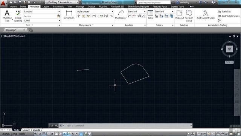Run the Check Spelling tool
Image resolution: width=241 pixels, height=136 pixels.
pyautogui.click(x=18, y=16)
